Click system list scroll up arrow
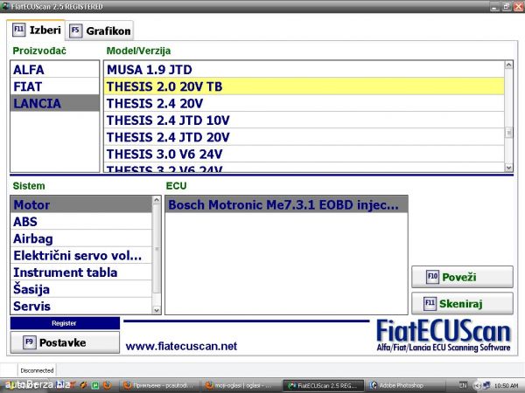Screen dimensions: 525x393 (x=157, y=200)
